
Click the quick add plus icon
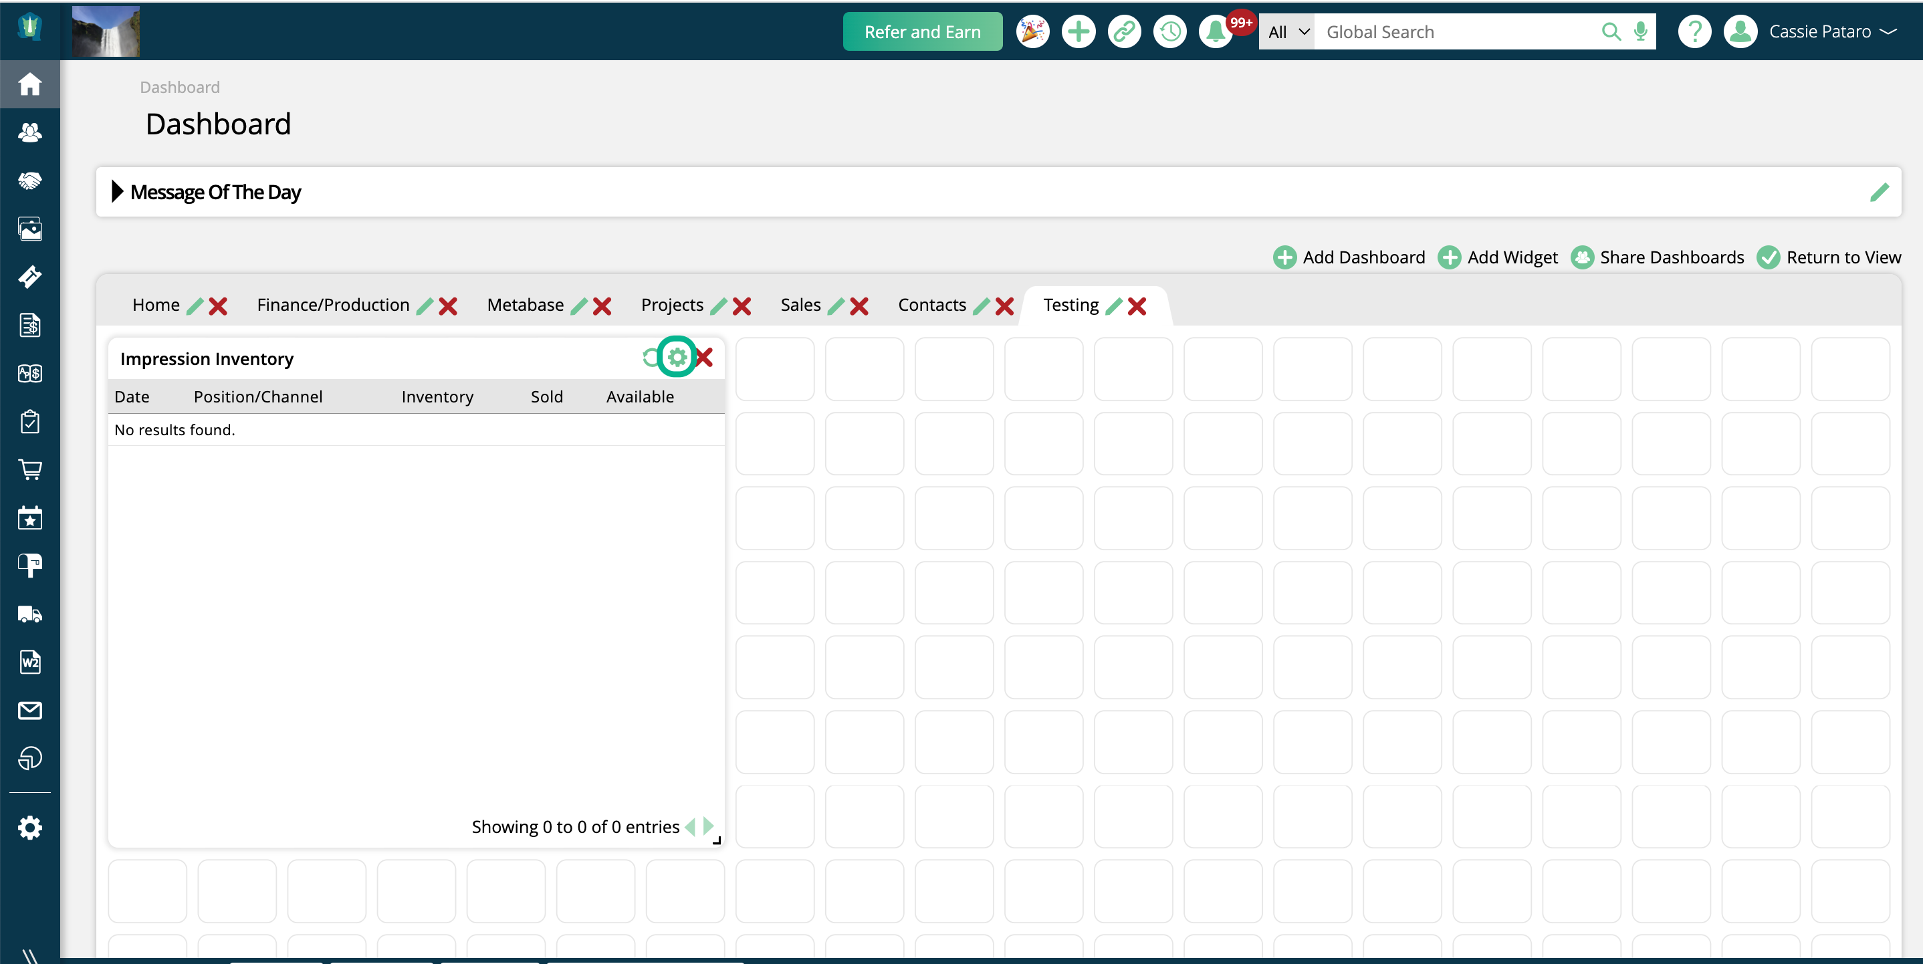(1078, 31)
